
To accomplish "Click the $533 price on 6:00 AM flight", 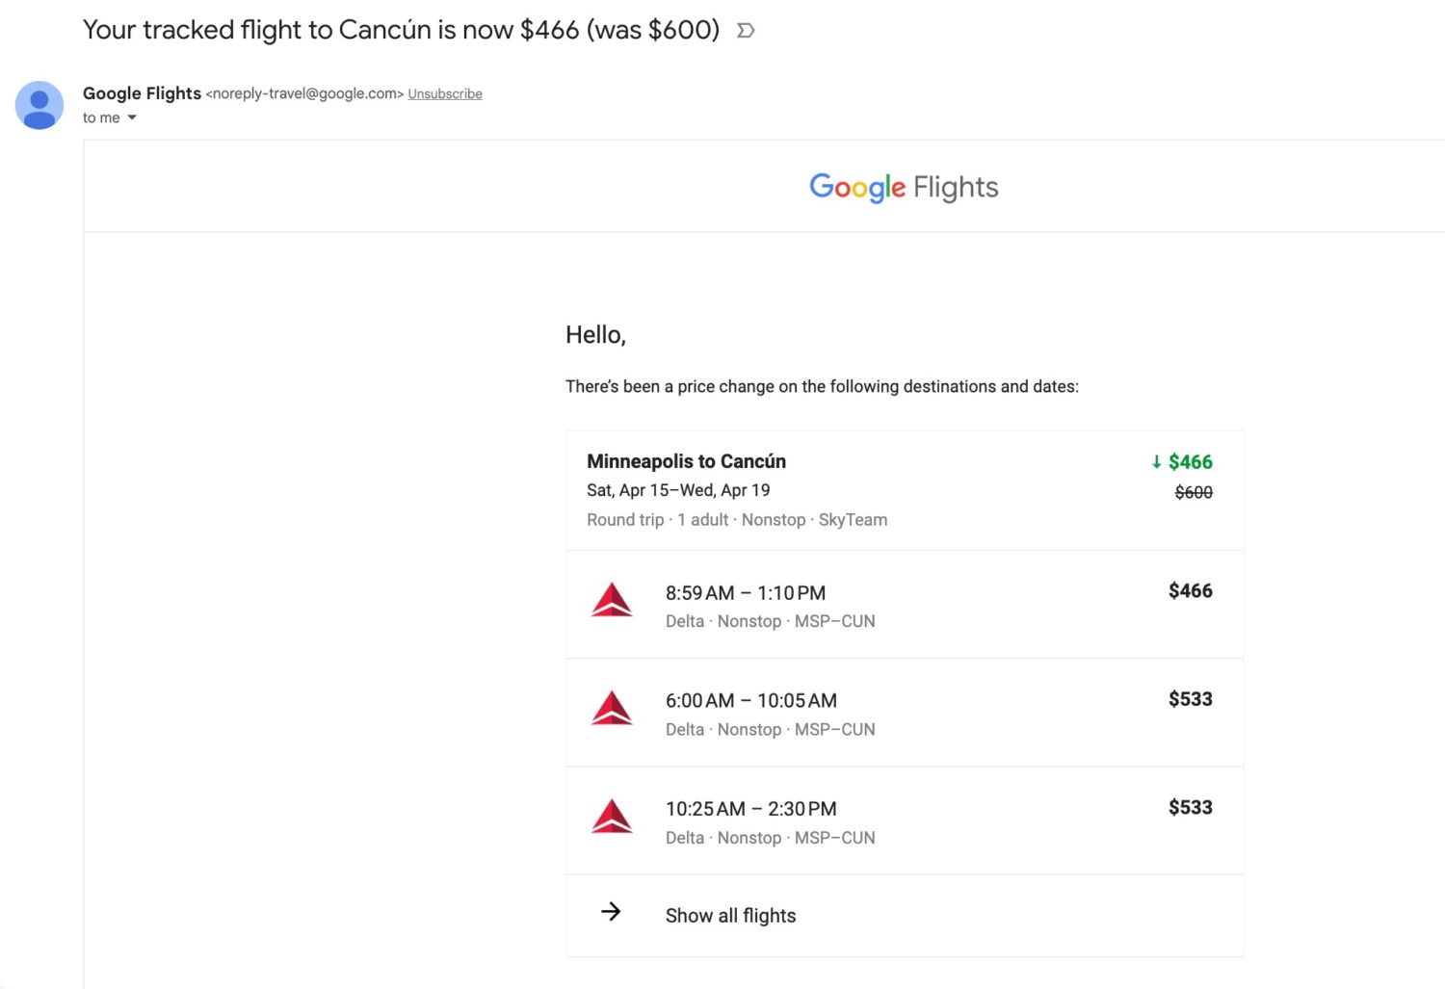I will click(1190, 699).
